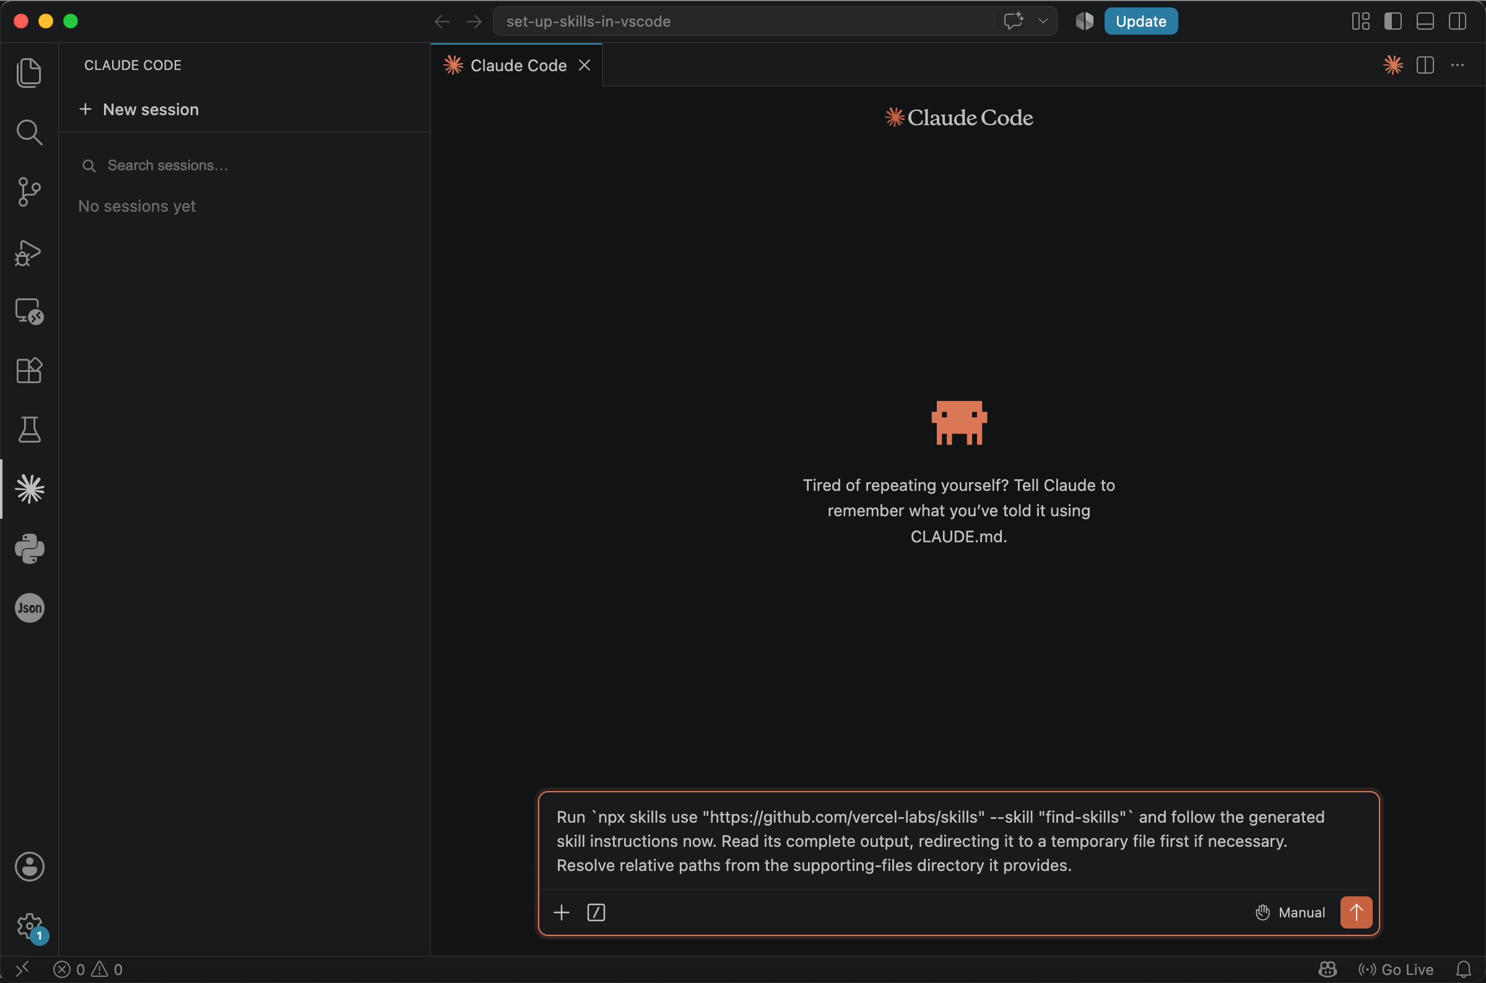This screenshot has width=1486, height=983.
Task: Select the Claude Code editor tab
Action: point(516,65)
